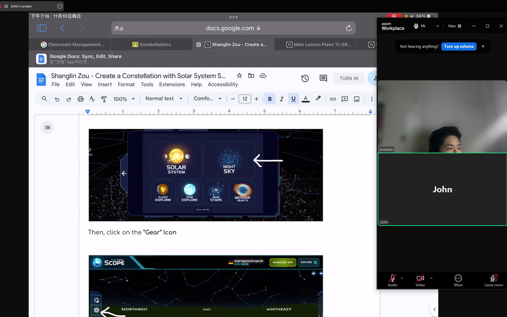
Task: Open the Help menu
Action: coord(197,85)
